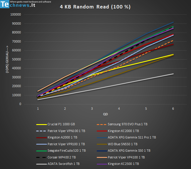
Task: Click the x-axis tick label 5
Action: pos(146,109)
